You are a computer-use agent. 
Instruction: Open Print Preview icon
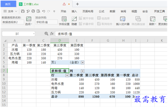(38, 11)
